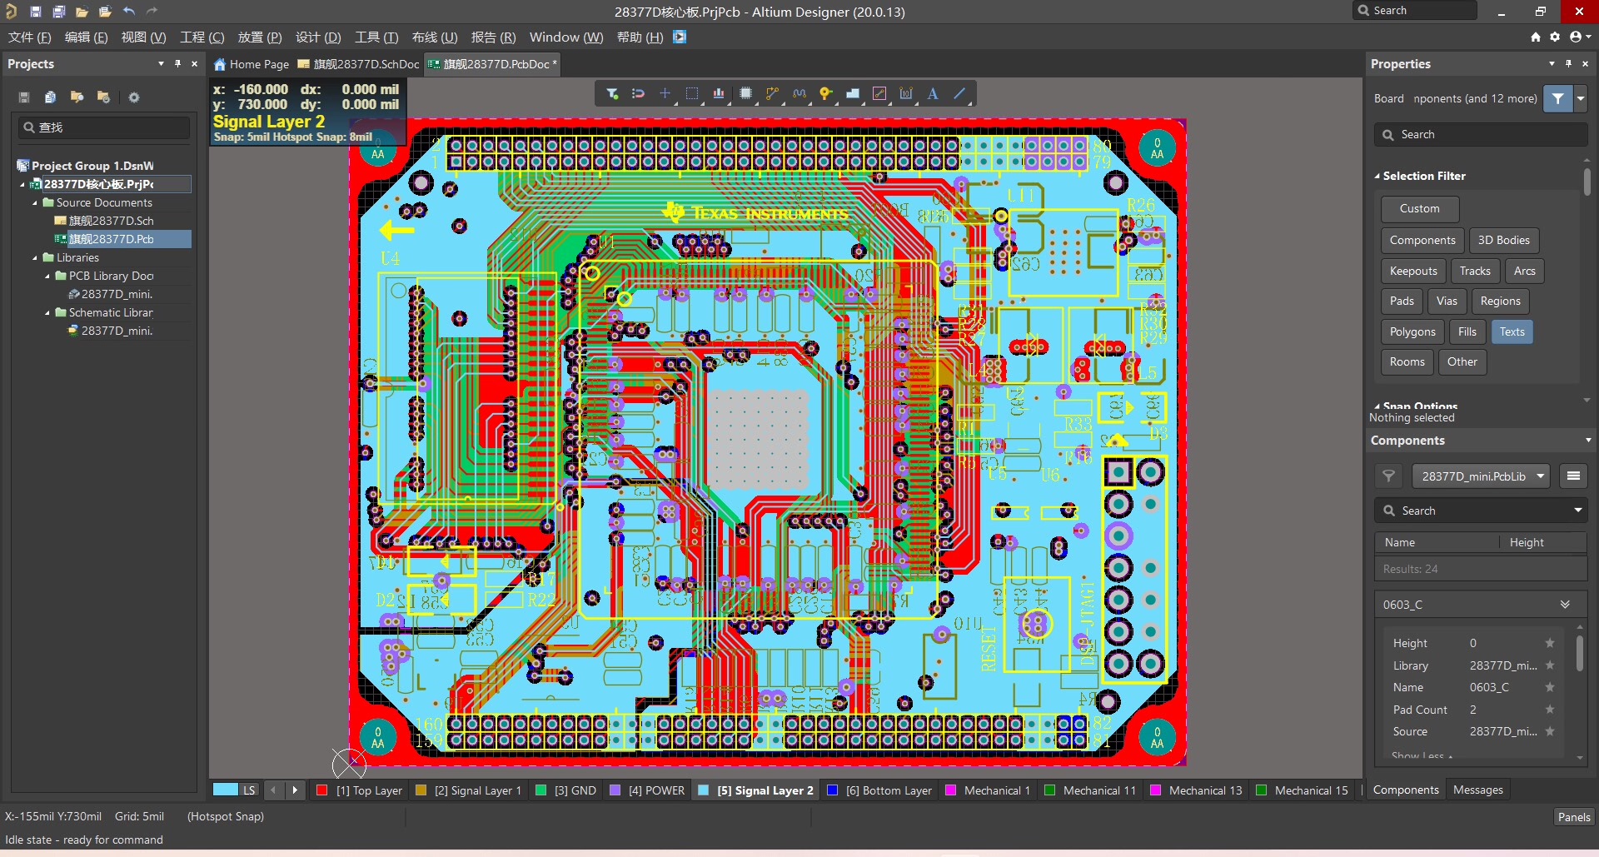
Task: Toggle the Keepouts selection filter
Action: click(x=1412, y=271)
